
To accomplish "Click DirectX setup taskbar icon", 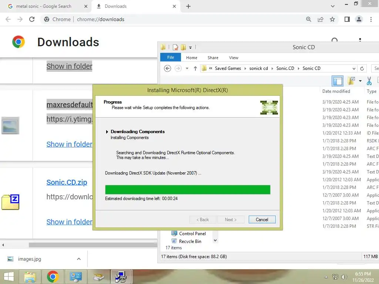I will pyautogui.click(x=121, y=277).
